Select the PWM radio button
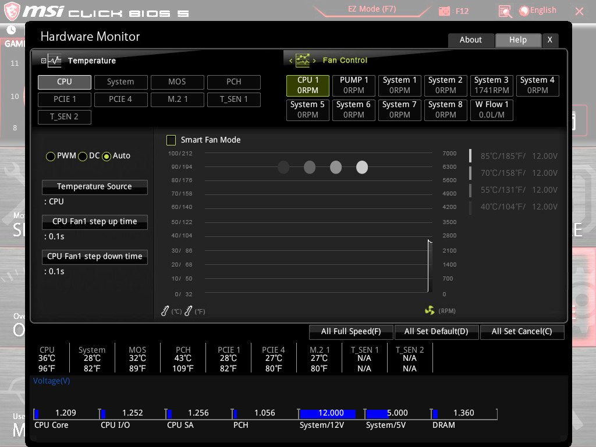596x447 pixels. (x=51, y=156)
